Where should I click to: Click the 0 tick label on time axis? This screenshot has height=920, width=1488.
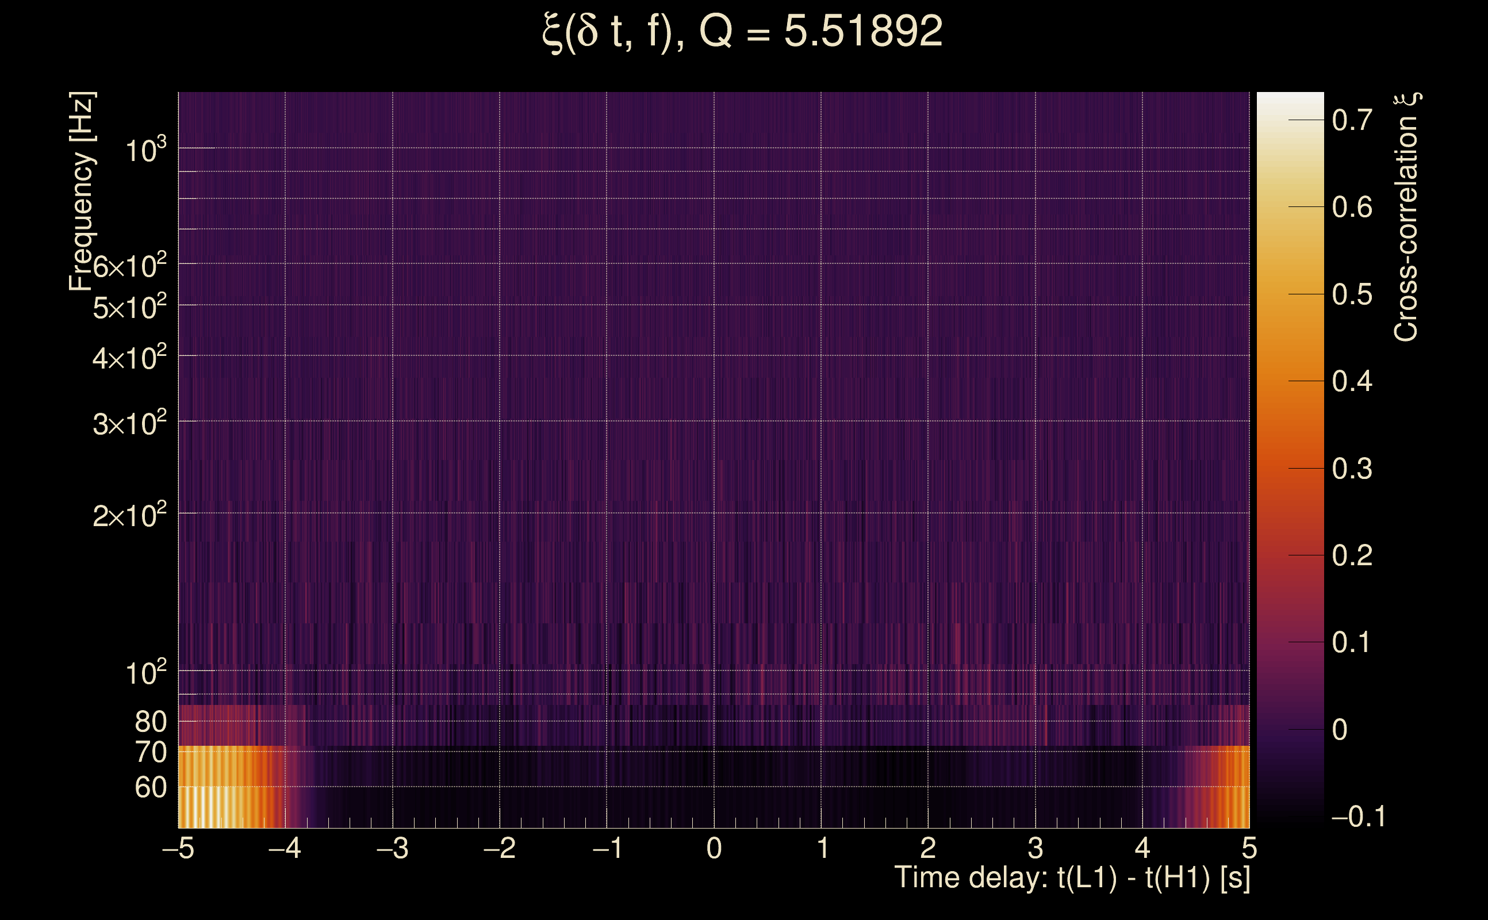coord(714,848)
